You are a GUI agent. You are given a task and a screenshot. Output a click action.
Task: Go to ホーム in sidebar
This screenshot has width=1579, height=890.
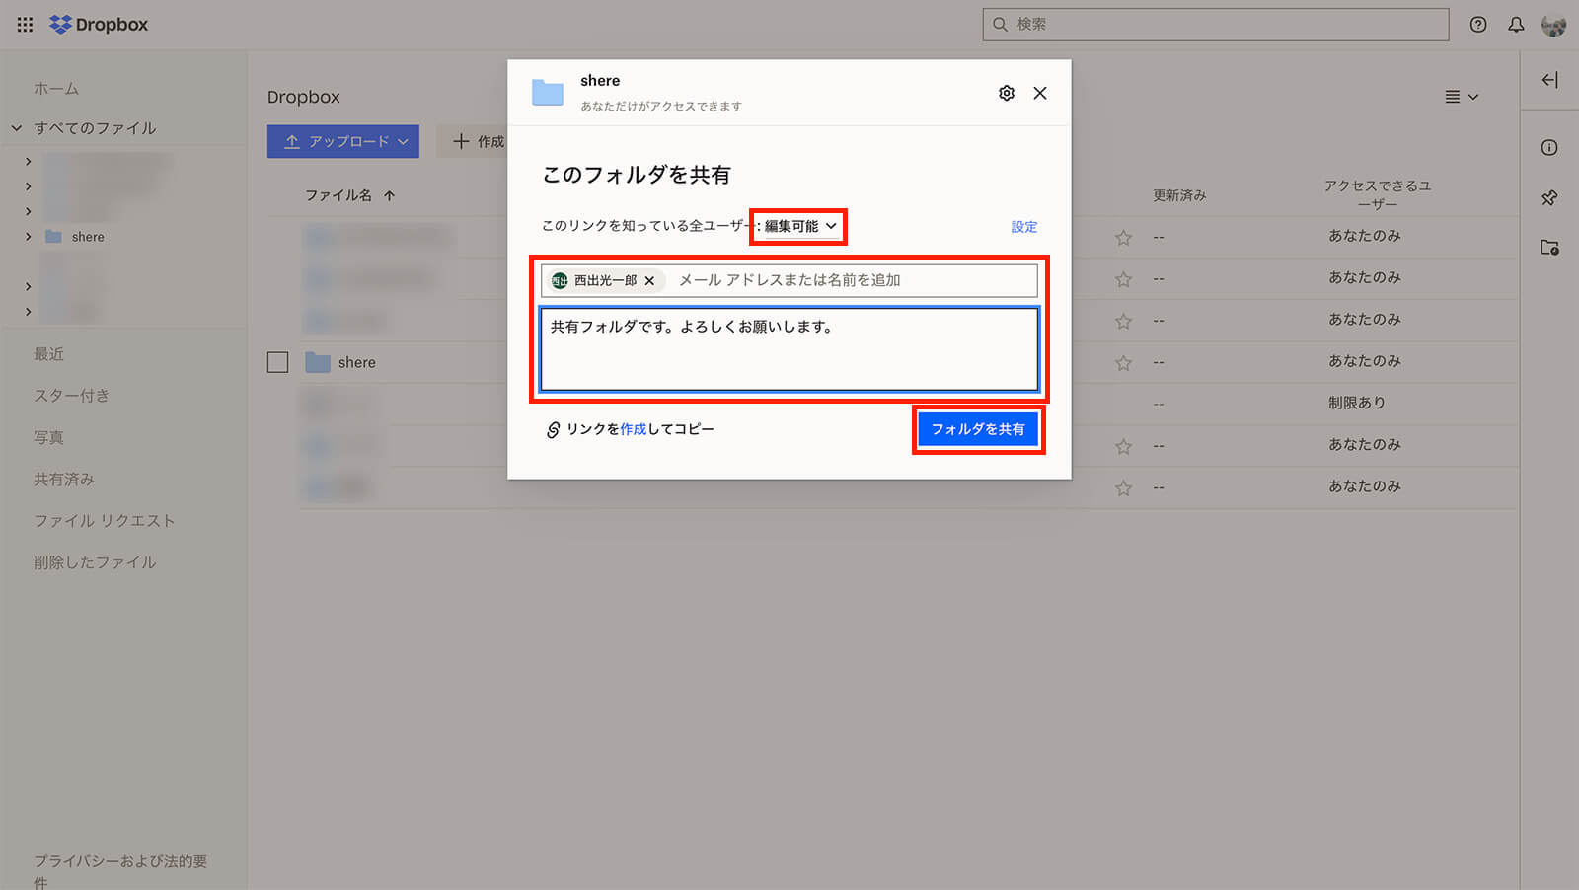(56, 89)
